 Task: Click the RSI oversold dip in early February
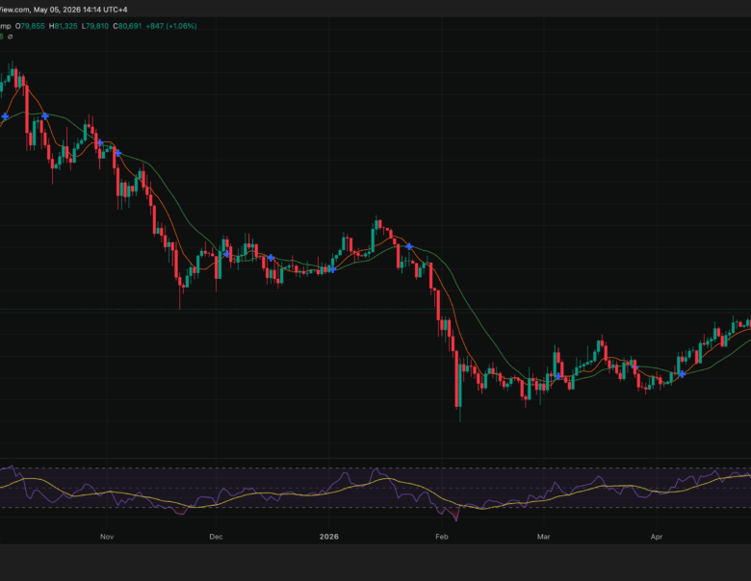[454, 515]
